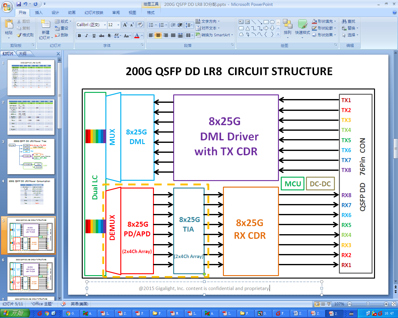Select the arrow line shape

260,22
